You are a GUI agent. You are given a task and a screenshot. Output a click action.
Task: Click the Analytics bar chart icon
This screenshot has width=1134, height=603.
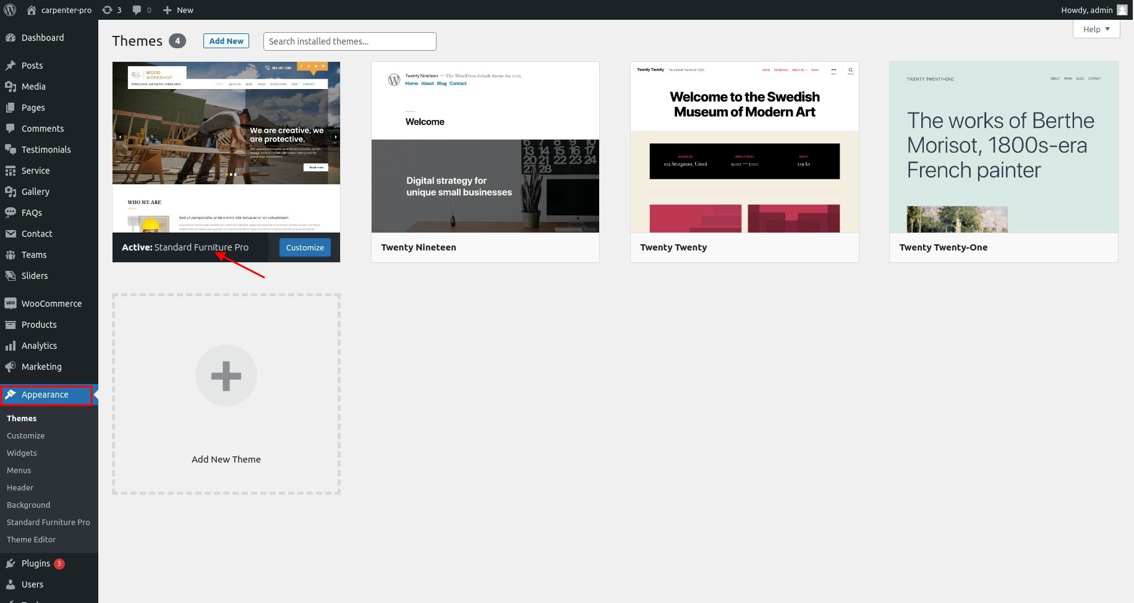click(x=11, y=346)
